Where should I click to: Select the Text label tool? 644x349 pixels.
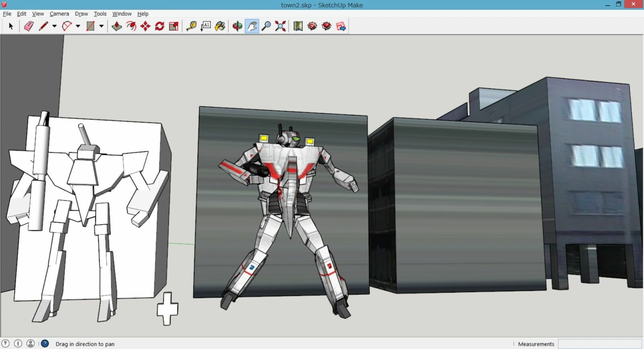[x=206, y=26]
